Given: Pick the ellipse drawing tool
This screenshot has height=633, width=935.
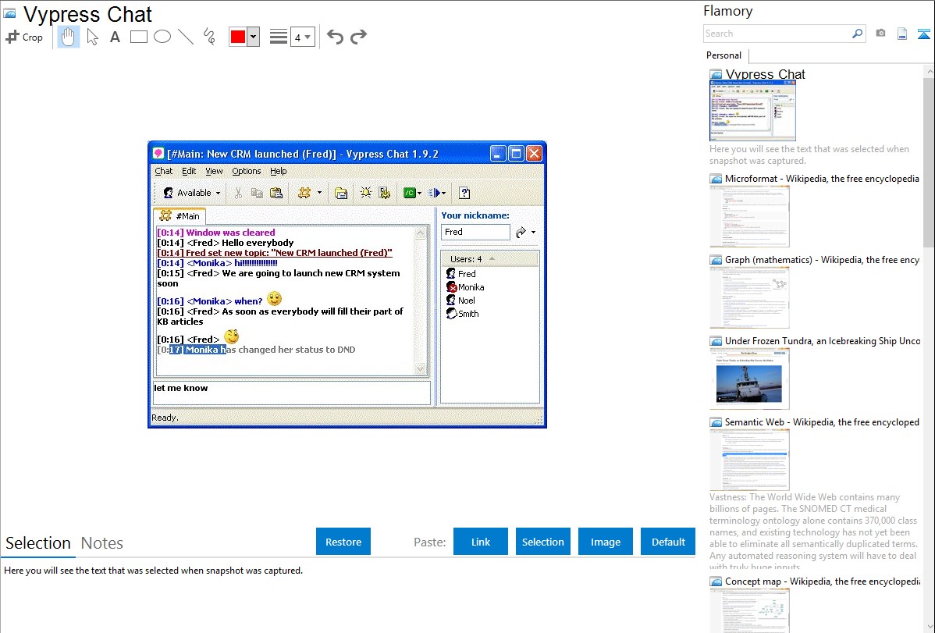Looking at the screenshot, I should pos(162,37).
